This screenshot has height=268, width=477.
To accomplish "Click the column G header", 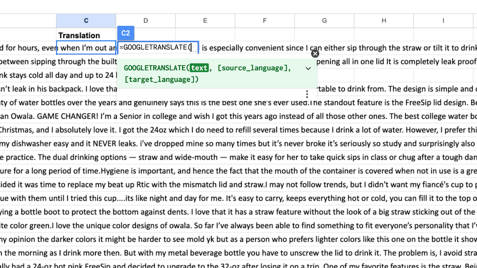I will click(x=324, y=21).
